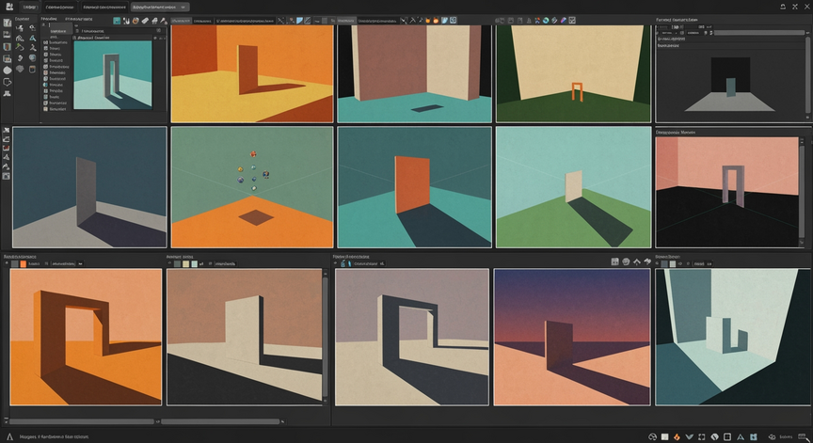Pick the orange swatch above the orange arch viewport
The height and width of the screenshot is (443, 813).
coord(23,263)
